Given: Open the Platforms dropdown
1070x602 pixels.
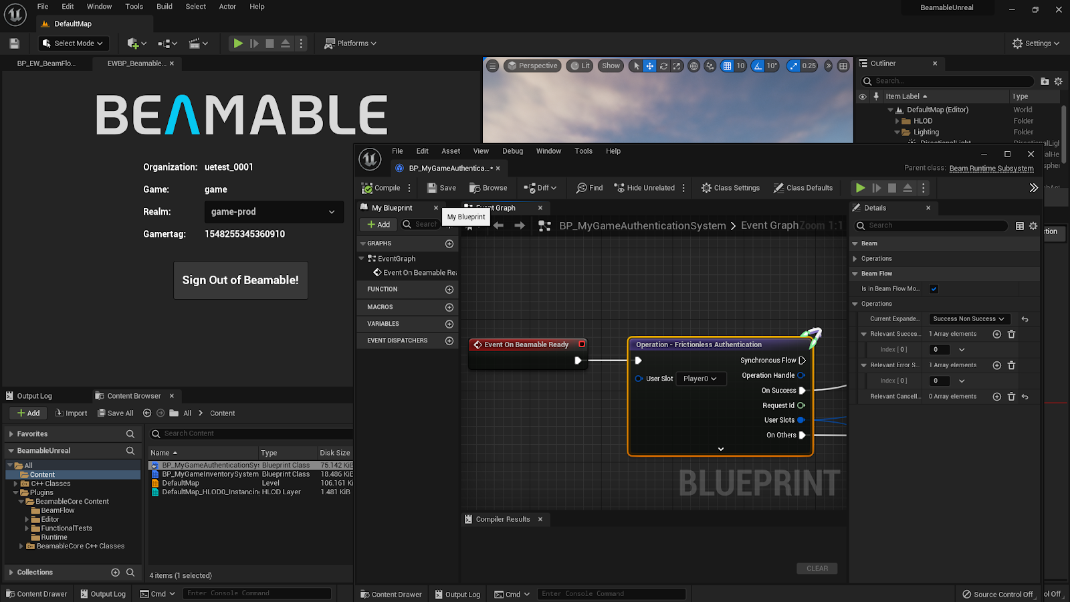Looking at the screenshot, I should point(350,43).
